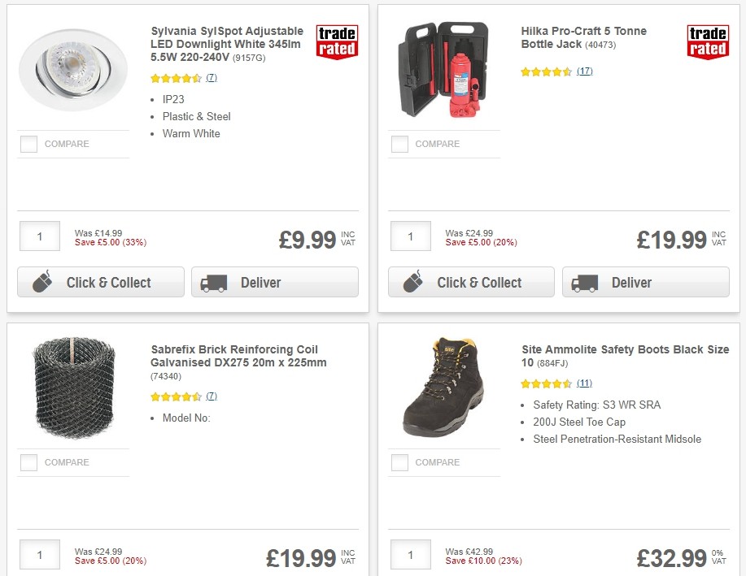Click the Deliver button for Sylvania downlight
Screen dimensions: 746x576
click(x=274, y=282)
